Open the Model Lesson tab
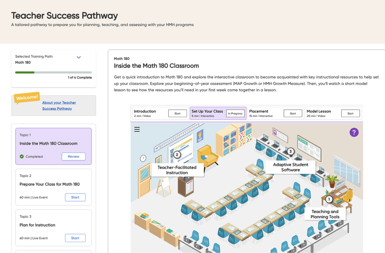The width and height of the screenshot is (385, 253). [333, 113]
